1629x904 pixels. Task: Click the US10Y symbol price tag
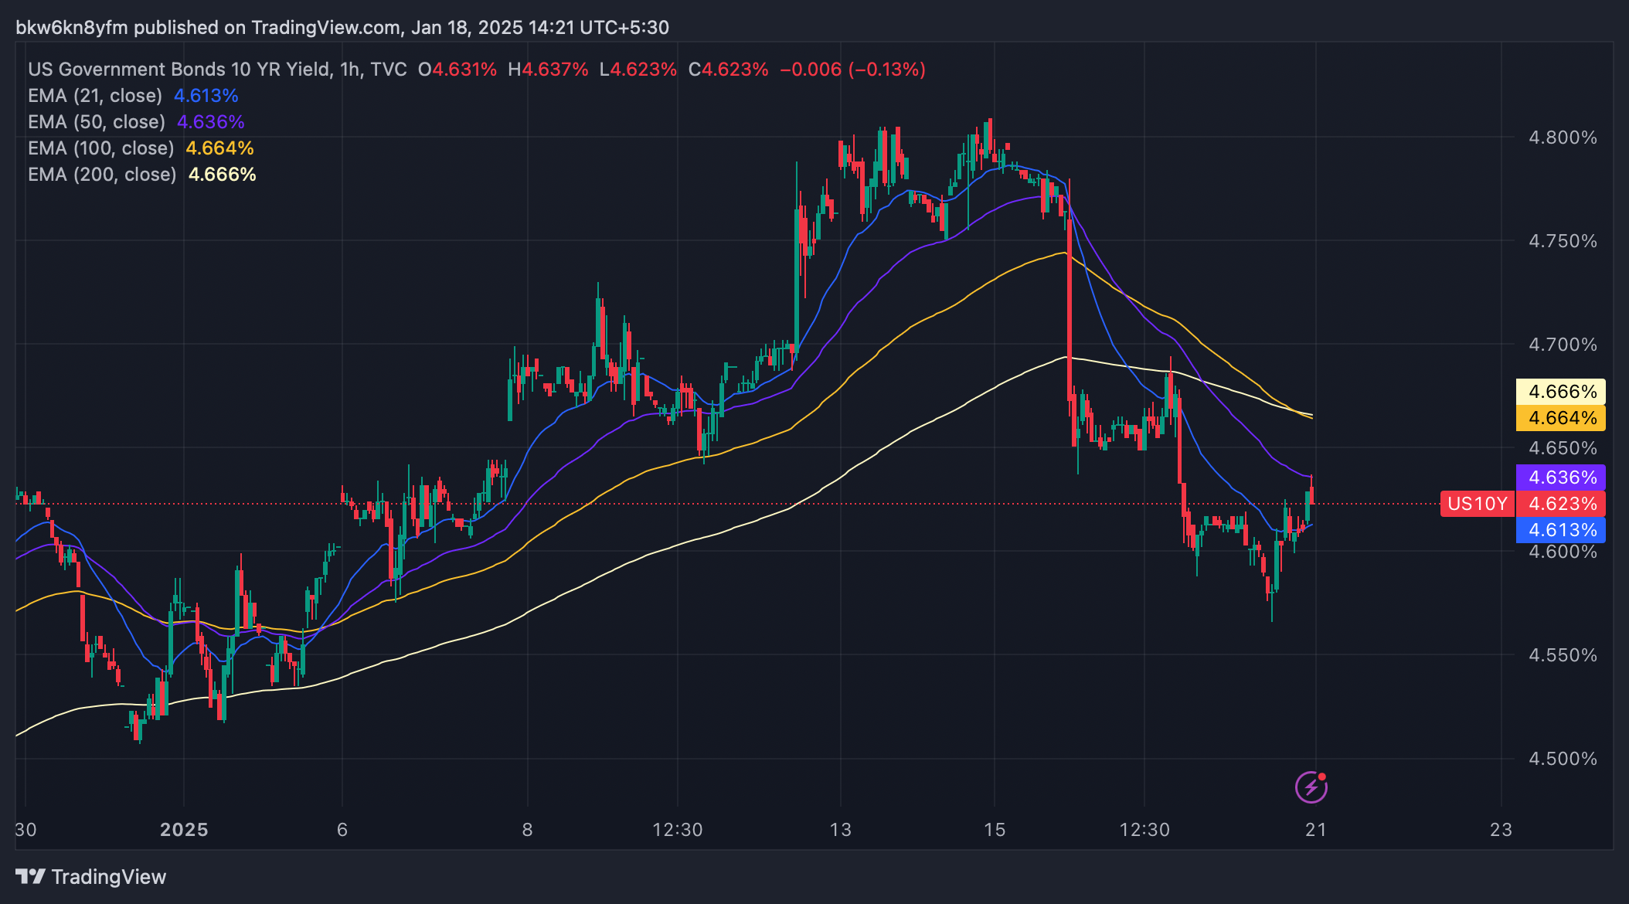click(x=1477, y=504)
